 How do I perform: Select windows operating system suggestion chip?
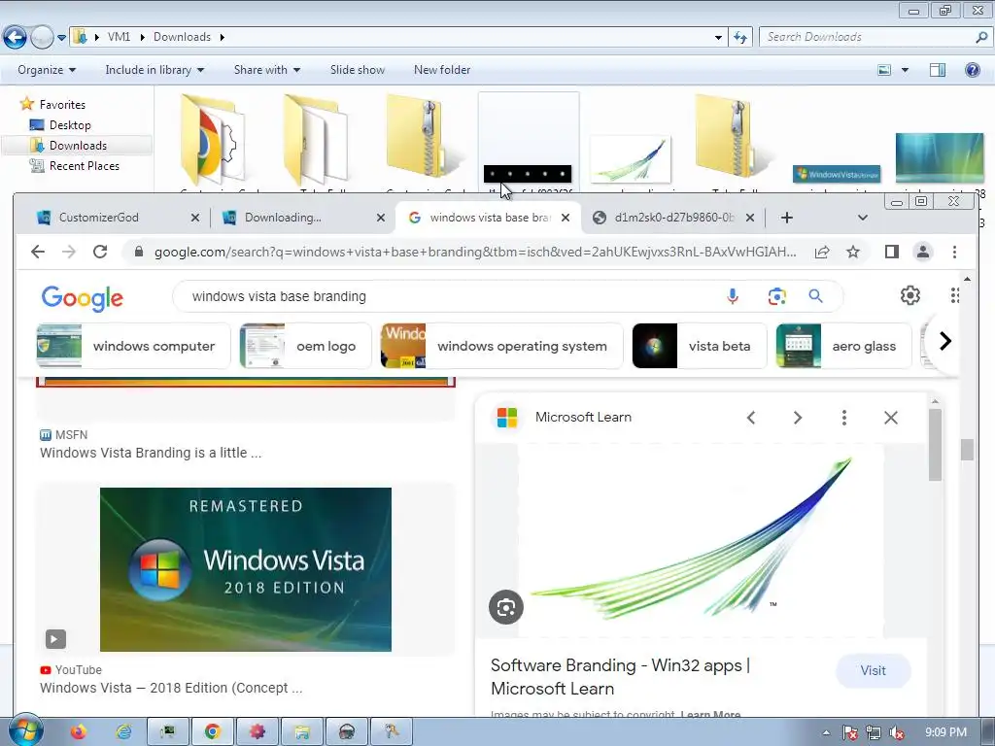click(502, 346)
